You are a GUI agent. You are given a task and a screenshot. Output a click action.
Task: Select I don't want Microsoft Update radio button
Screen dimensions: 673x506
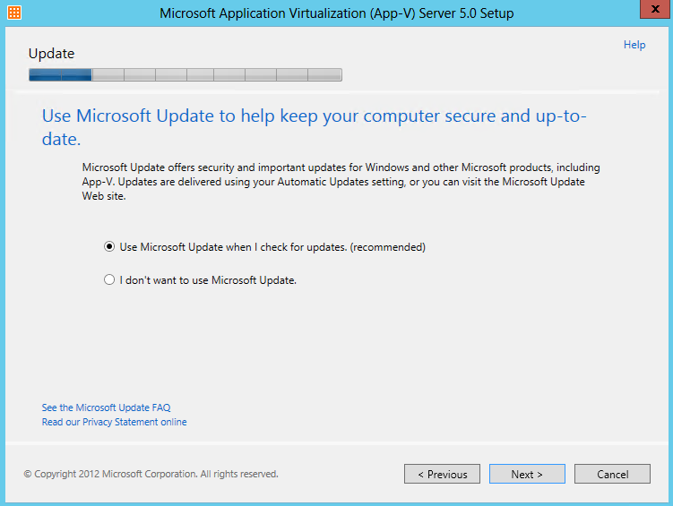pyautogui.click(x=109, y=279)
